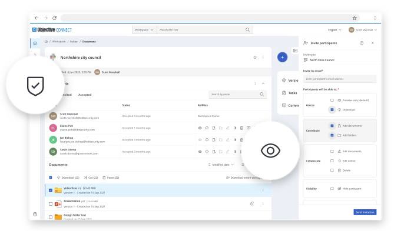Click the Paste (22) button
Screen dimensions: 404x231
click(x=111, y=178)
